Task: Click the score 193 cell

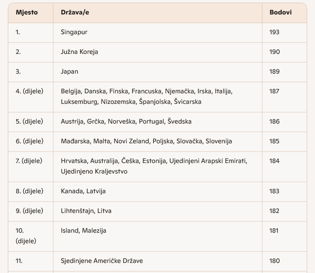Action: (274, 32)
